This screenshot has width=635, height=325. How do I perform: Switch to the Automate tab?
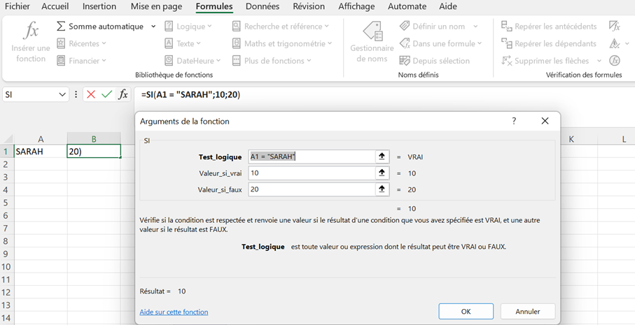407,6
